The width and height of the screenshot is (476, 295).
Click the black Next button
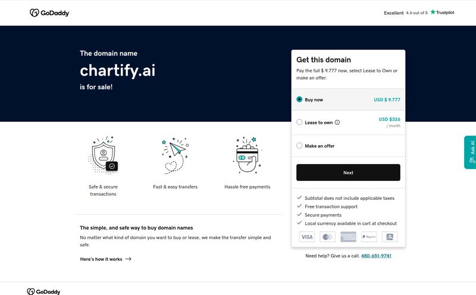(x=348, y=172)
